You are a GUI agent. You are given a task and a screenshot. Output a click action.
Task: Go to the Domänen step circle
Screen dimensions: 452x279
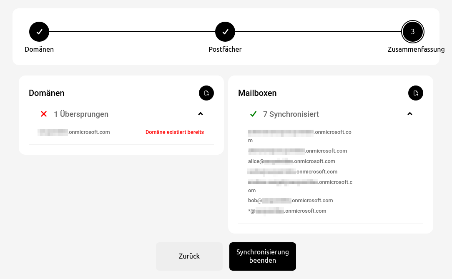[39, 32]
